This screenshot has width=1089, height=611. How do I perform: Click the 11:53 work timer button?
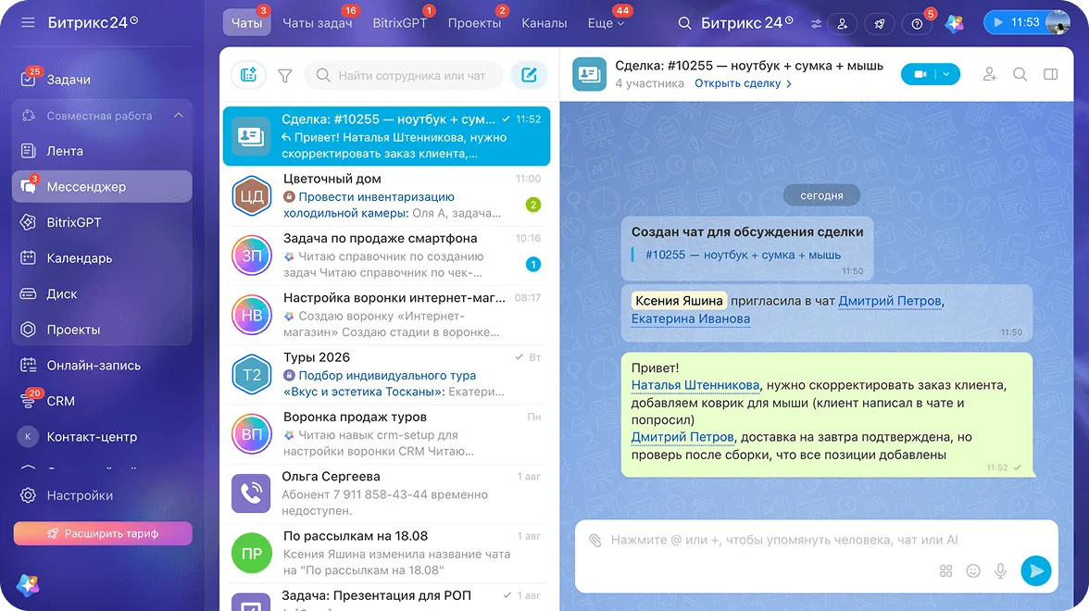click(1015, 22)
